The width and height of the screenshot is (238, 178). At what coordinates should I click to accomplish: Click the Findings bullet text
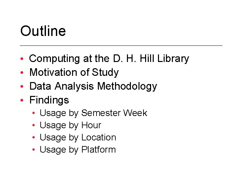[49, 100]
